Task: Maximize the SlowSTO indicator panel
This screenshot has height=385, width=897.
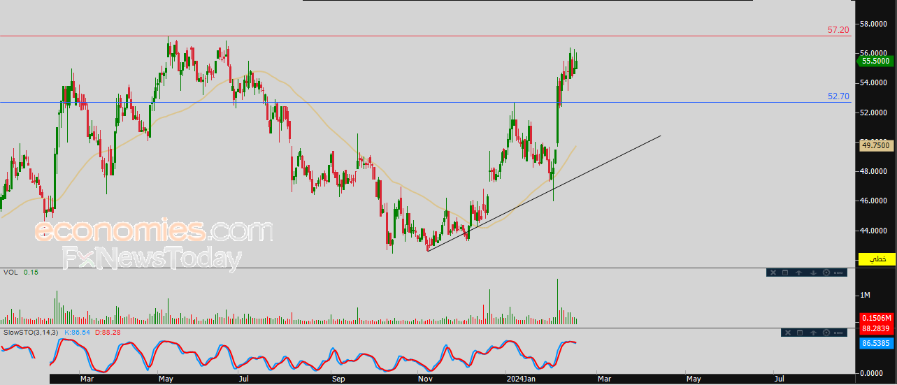Action: [x=799, y=333]
